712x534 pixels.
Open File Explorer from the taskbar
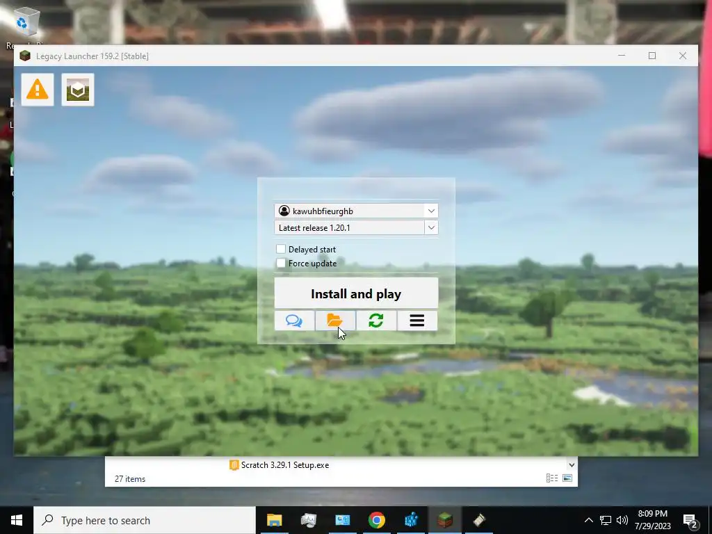point(274,520)
